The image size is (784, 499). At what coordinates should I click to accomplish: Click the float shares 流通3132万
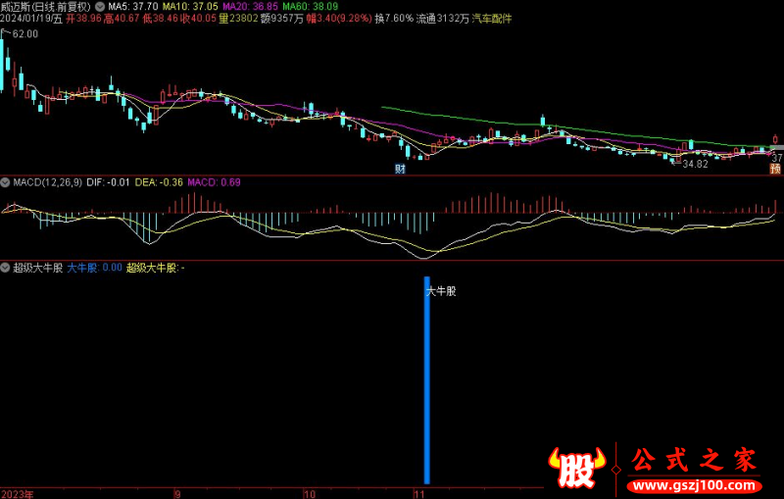443,19
